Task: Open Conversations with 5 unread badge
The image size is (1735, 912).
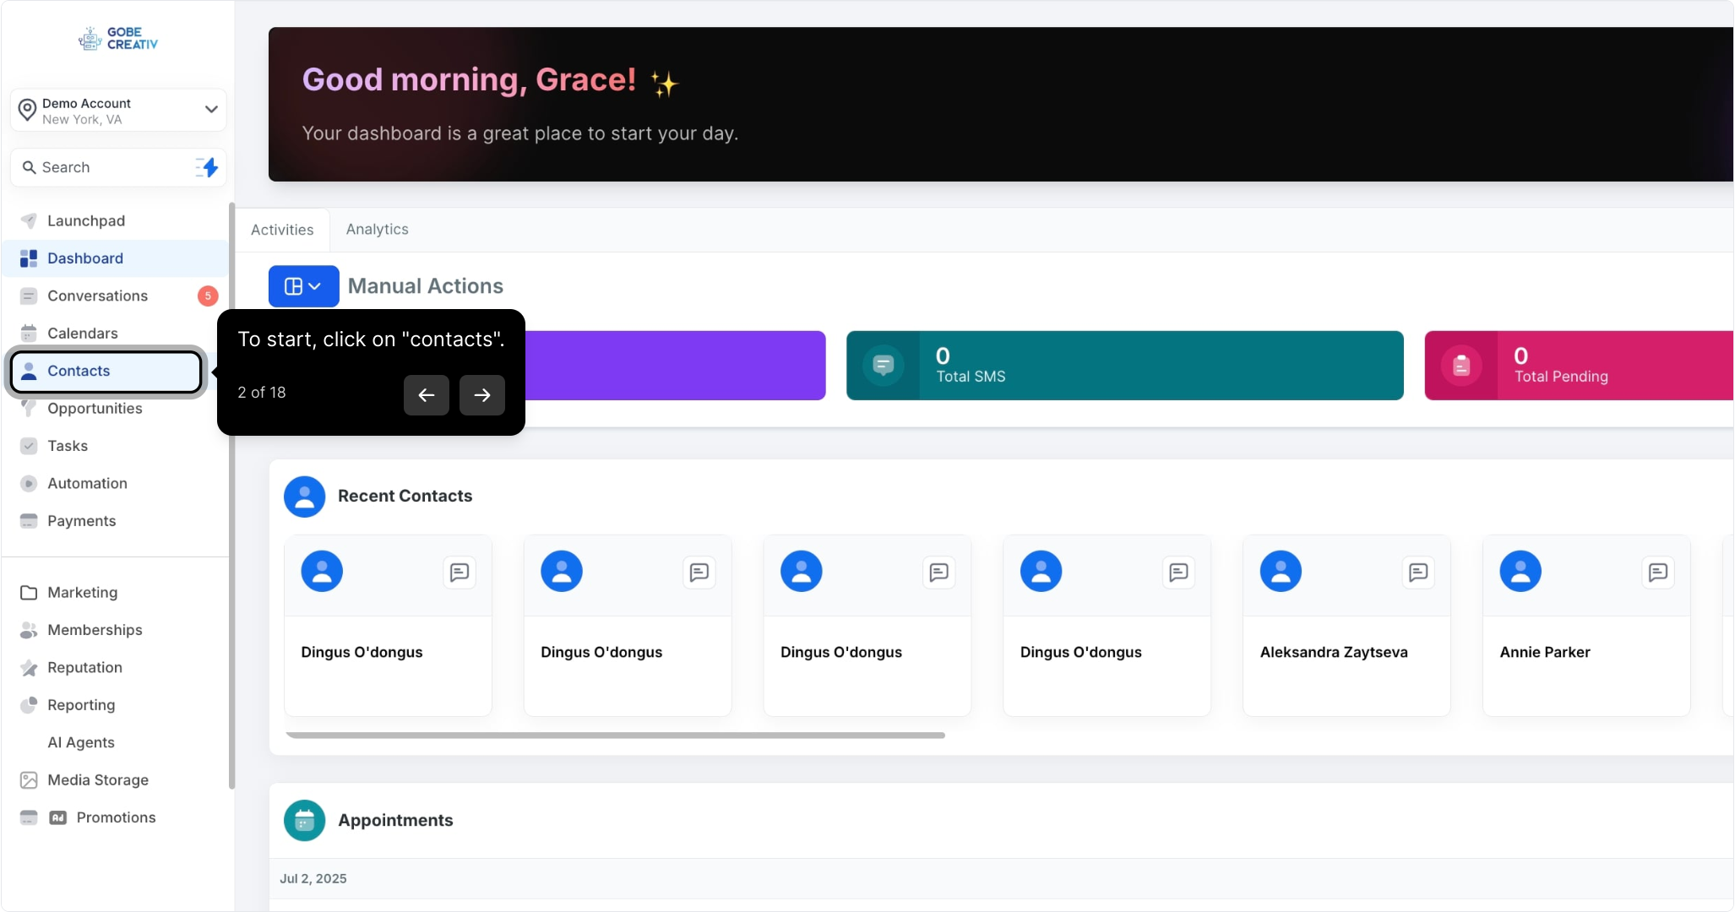Action: [x=98, y=296]
